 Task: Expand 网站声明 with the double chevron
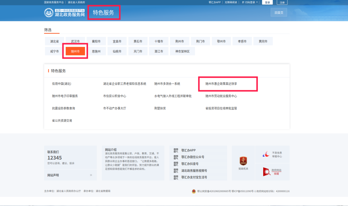pyautogui.click(x=91, y=175)
